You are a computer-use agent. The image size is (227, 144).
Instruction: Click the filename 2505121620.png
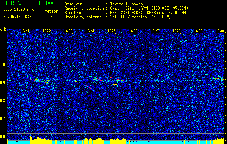(18, 10)
